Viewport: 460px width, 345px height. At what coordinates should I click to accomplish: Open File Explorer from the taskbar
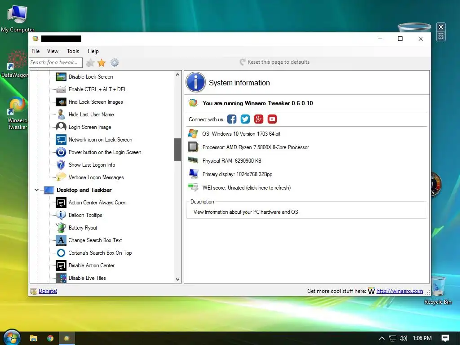pyautogui.click(x=34, y=338)
